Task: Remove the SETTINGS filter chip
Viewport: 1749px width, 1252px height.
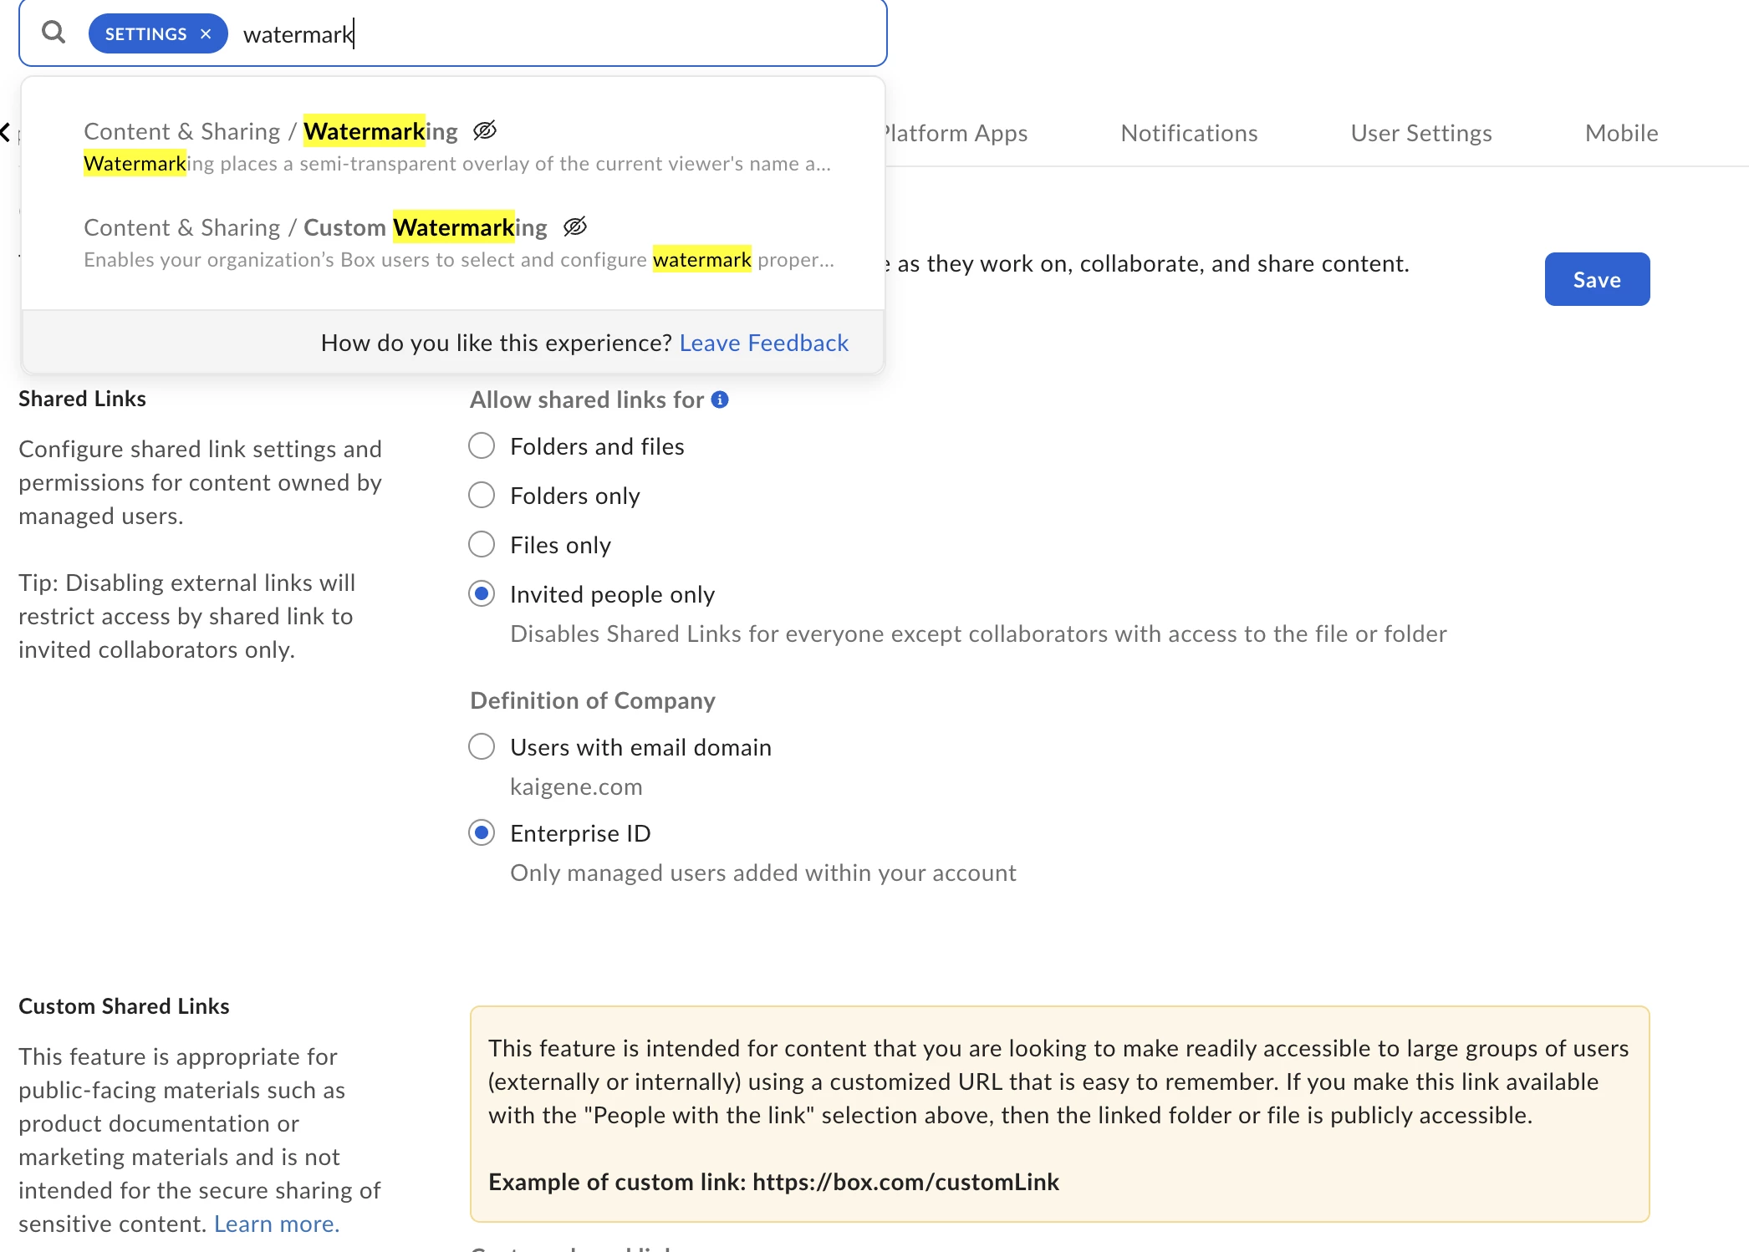Action: point(206,34)
